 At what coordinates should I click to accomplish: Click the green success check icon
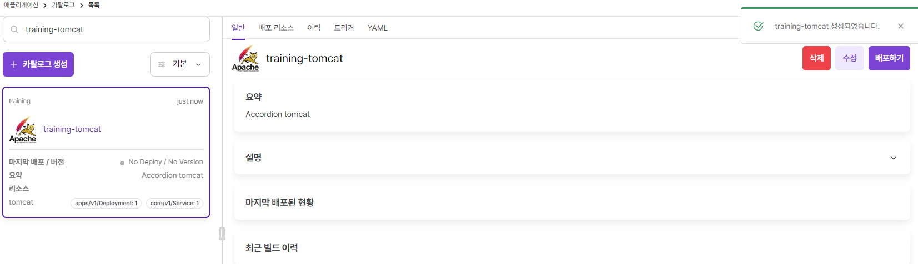(758, 26)
